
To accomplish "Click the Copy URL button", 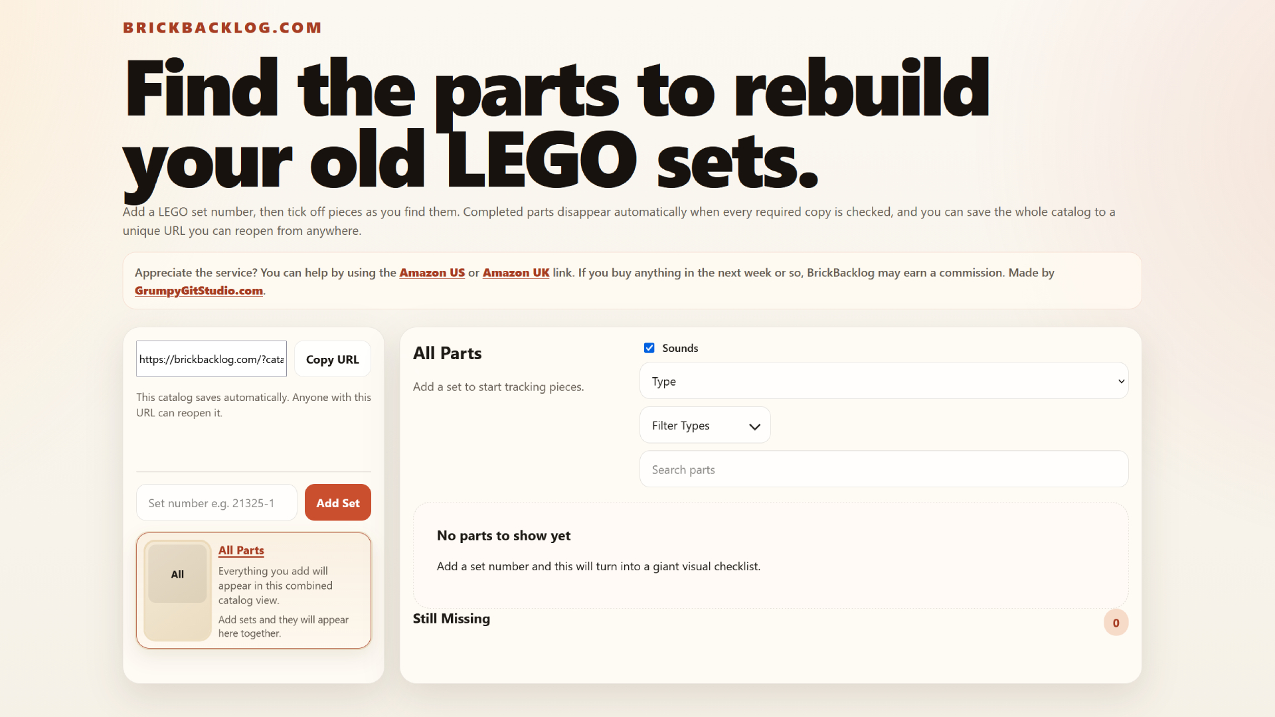I will [x=332, y=358].
